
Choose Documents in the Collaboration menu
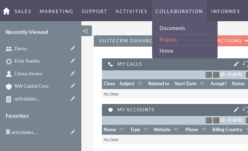172,28
